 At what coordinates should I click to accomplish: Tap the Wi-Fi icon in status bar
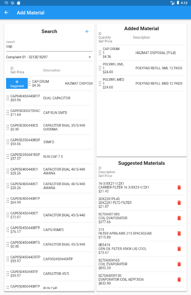click(6, 3)
